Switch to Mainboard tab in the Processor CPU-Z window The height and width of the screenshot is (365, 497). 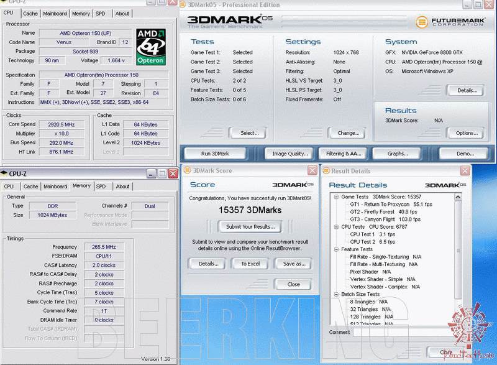[x=55, y=13]
